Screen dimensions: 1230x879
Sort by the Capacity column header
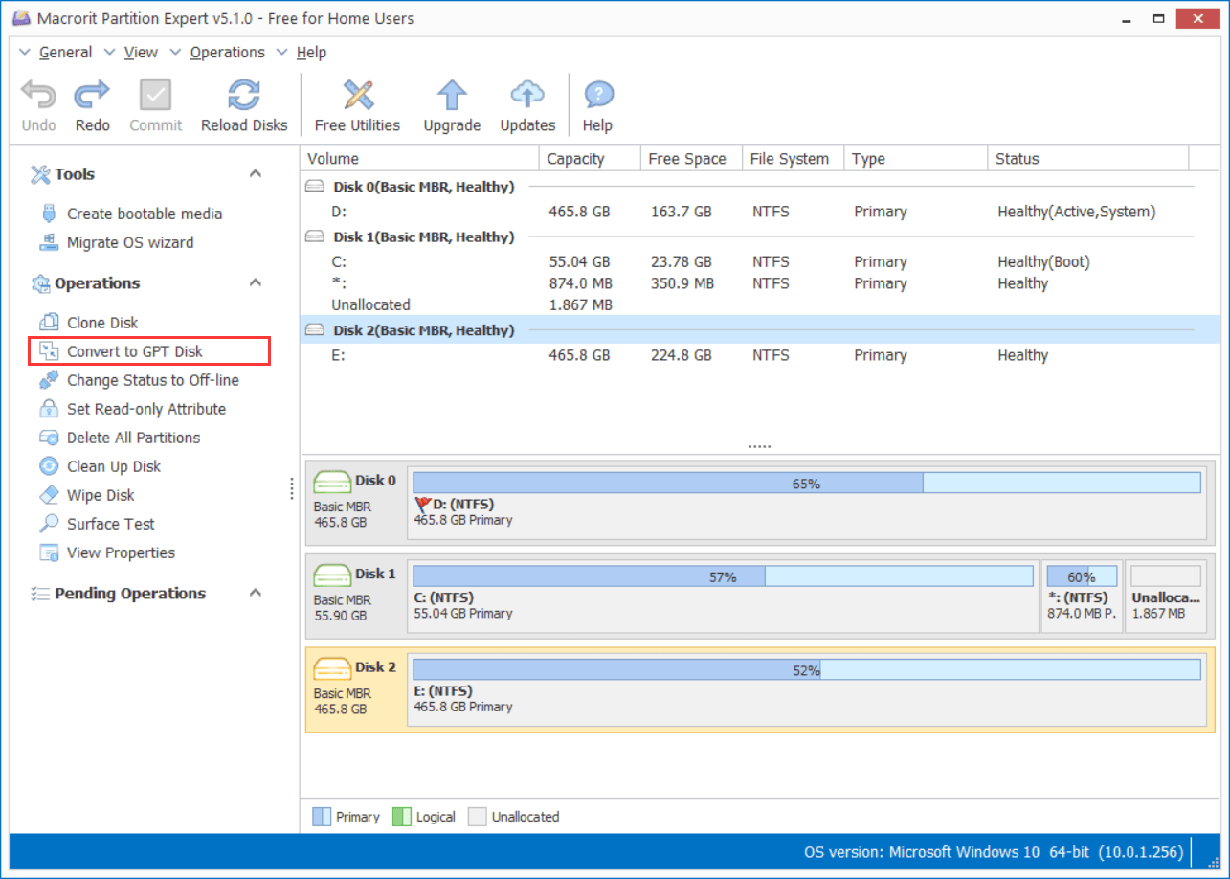coord(590,159)
